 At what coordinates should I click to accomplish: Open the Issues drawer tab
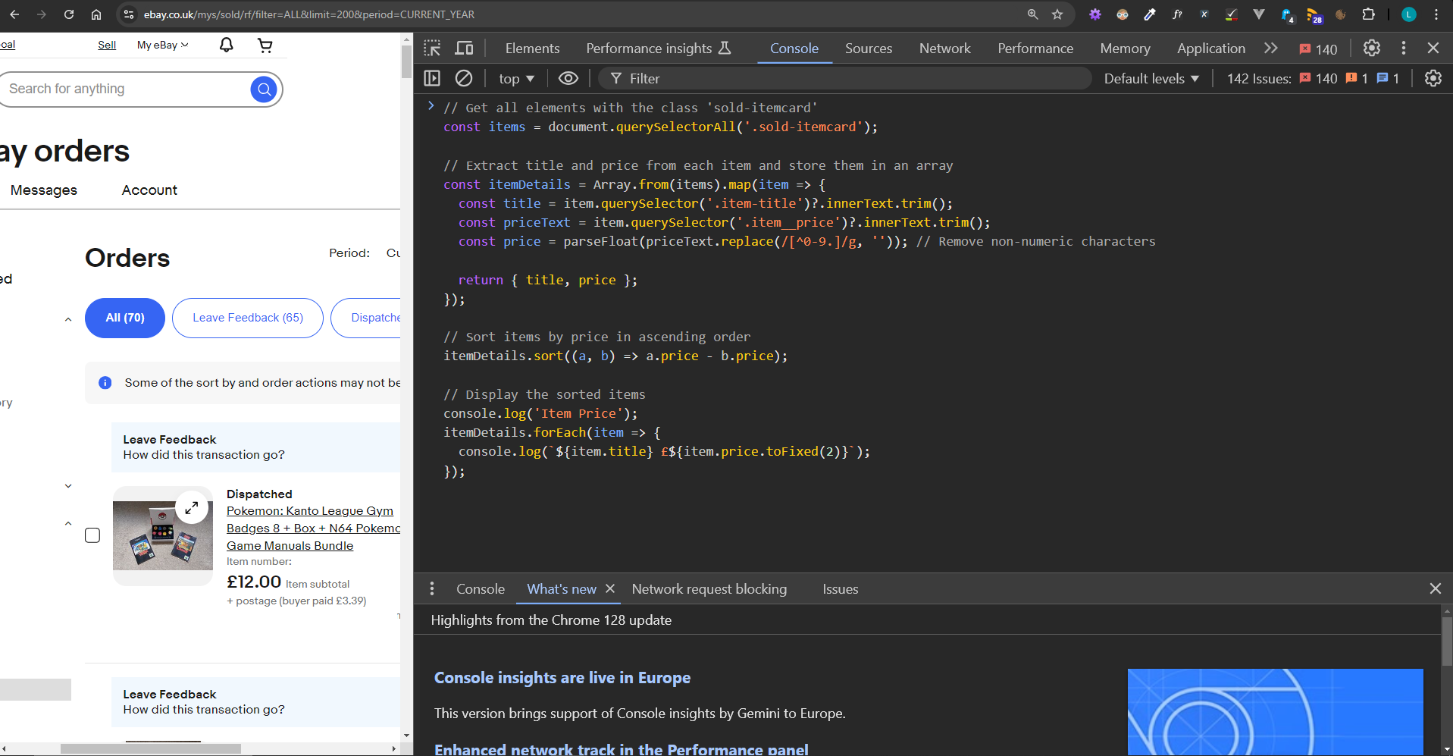pos(840,589)
